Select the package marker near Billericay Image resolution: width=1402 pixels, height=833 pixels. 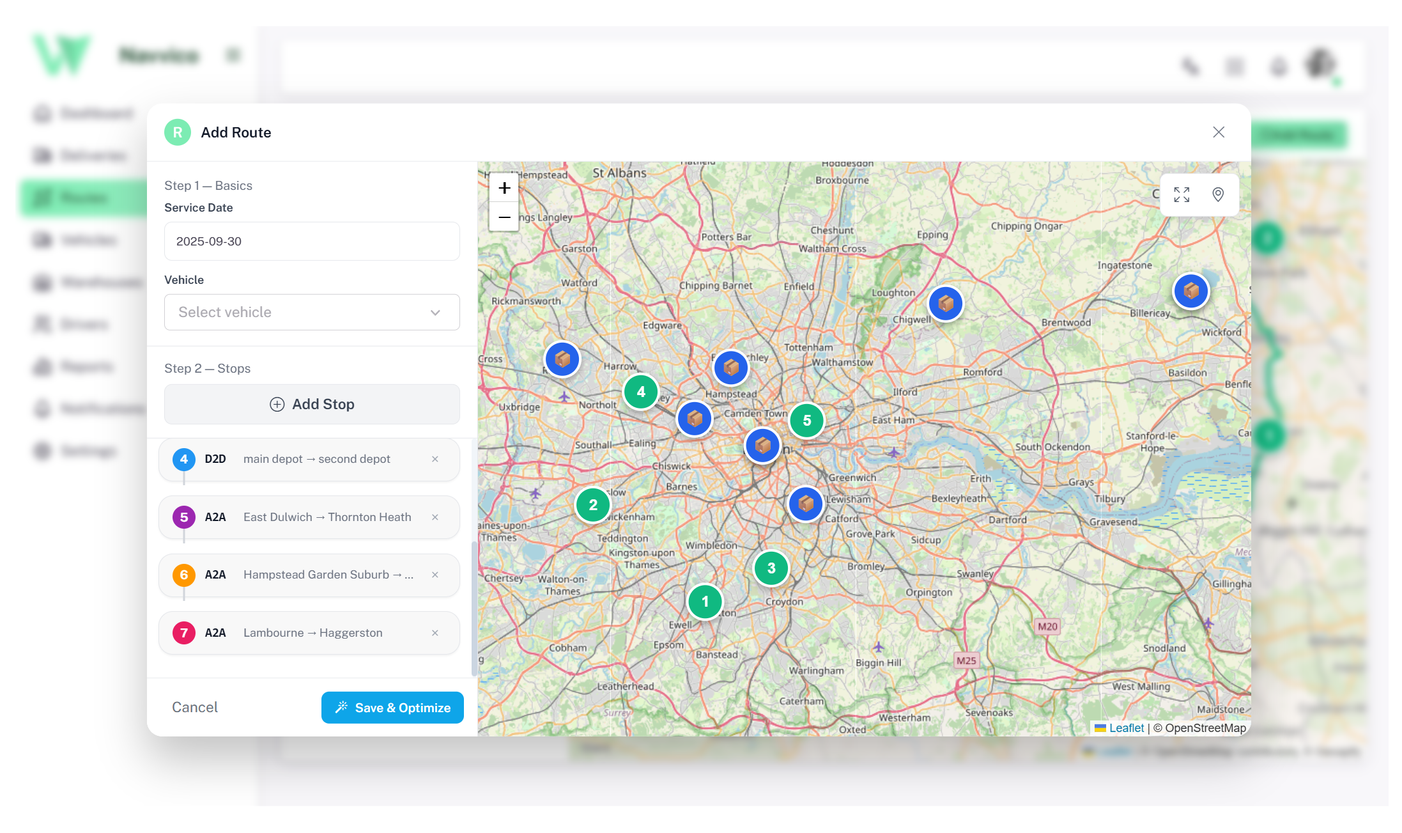pos(1191,291)
